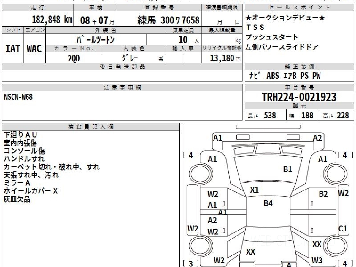The image size is (356, 267).
Task: Click the 乗車定員 header
Action: [x=183, y=30]
